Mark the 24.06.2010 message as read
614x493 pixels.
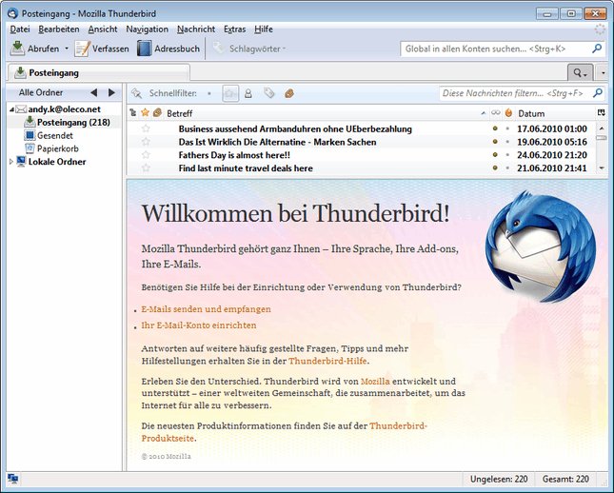[x=495, y=155]
